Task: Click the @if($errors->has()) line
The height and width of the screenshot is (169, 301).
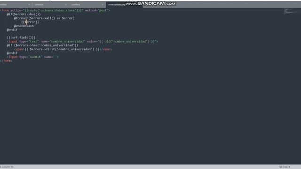Action: coord(24,14)
